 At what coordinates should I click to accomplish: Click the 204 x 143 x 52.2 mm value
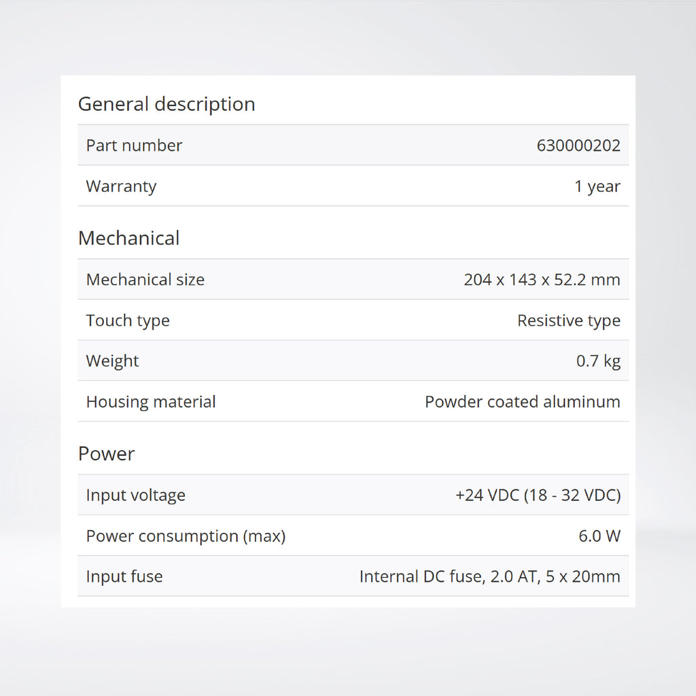point(542,279)
